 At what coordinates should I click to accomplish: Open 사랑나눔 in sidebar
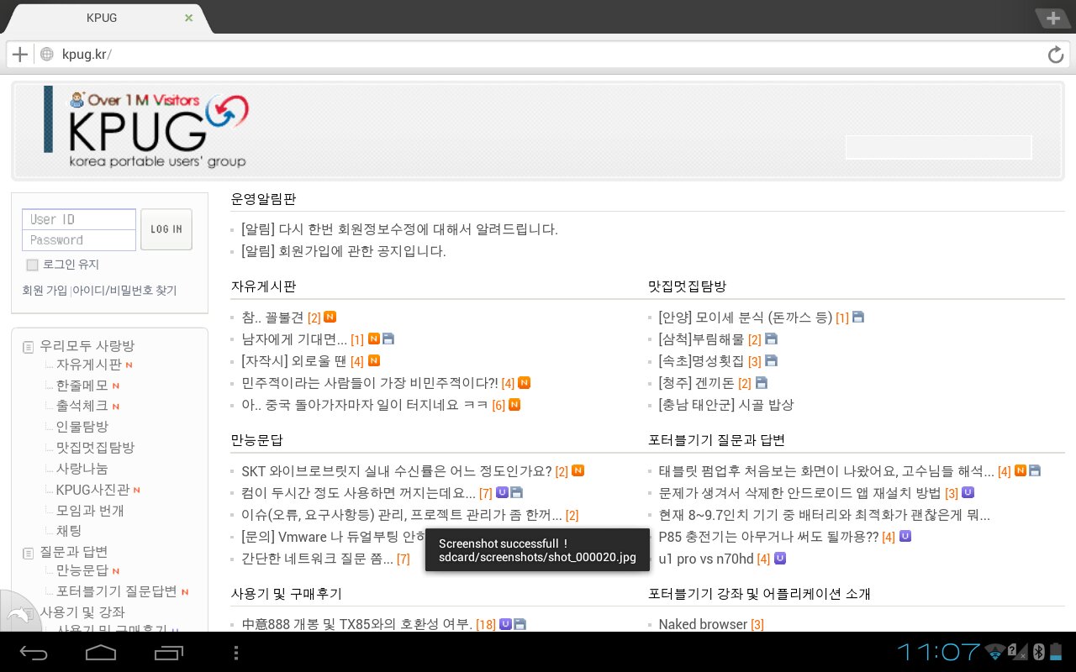coord(82,468)
